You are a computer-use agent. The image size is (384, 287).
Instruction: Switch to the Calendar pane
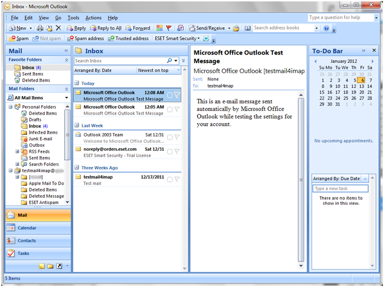(38, 228)
